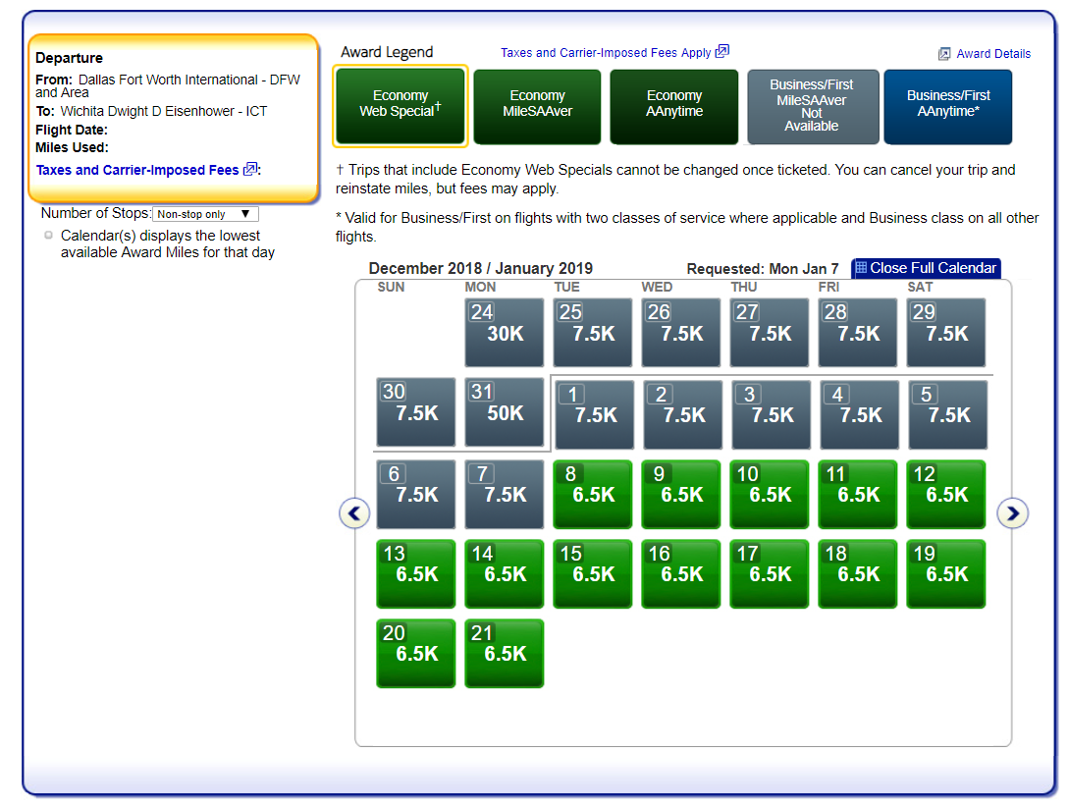Choose the Economy AAnytime award type
The image size is (1068, 806).
[673, 106]
